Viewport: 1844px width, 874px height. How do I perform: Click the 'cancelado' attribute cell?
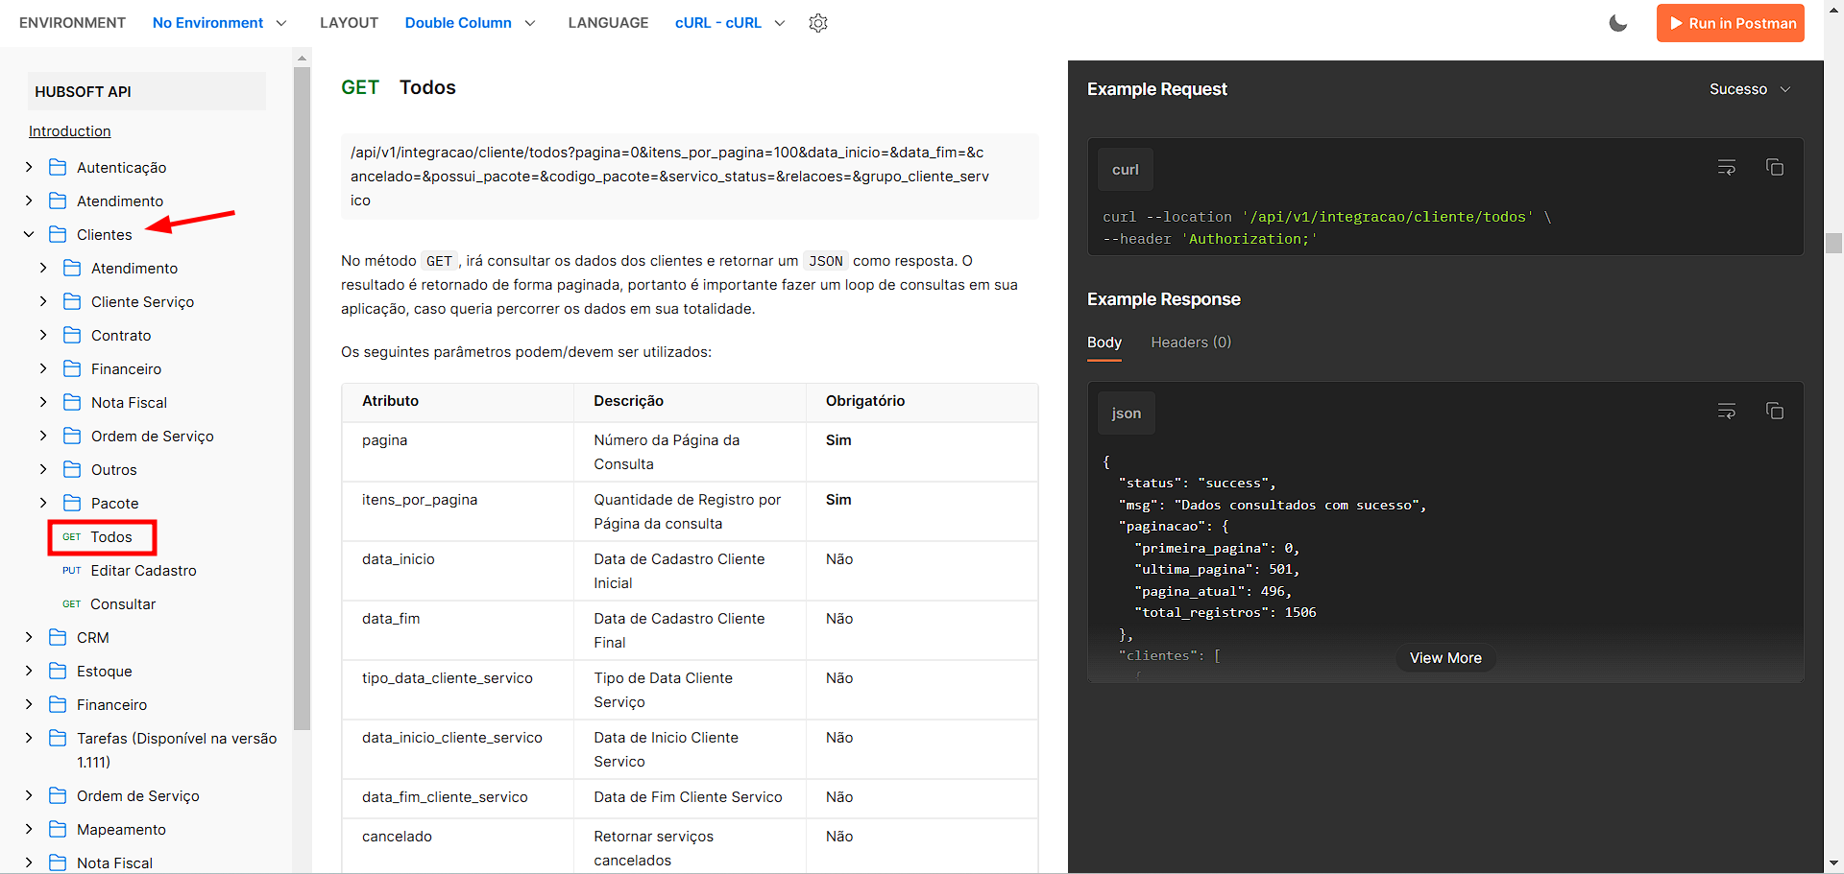pos(457,848)
